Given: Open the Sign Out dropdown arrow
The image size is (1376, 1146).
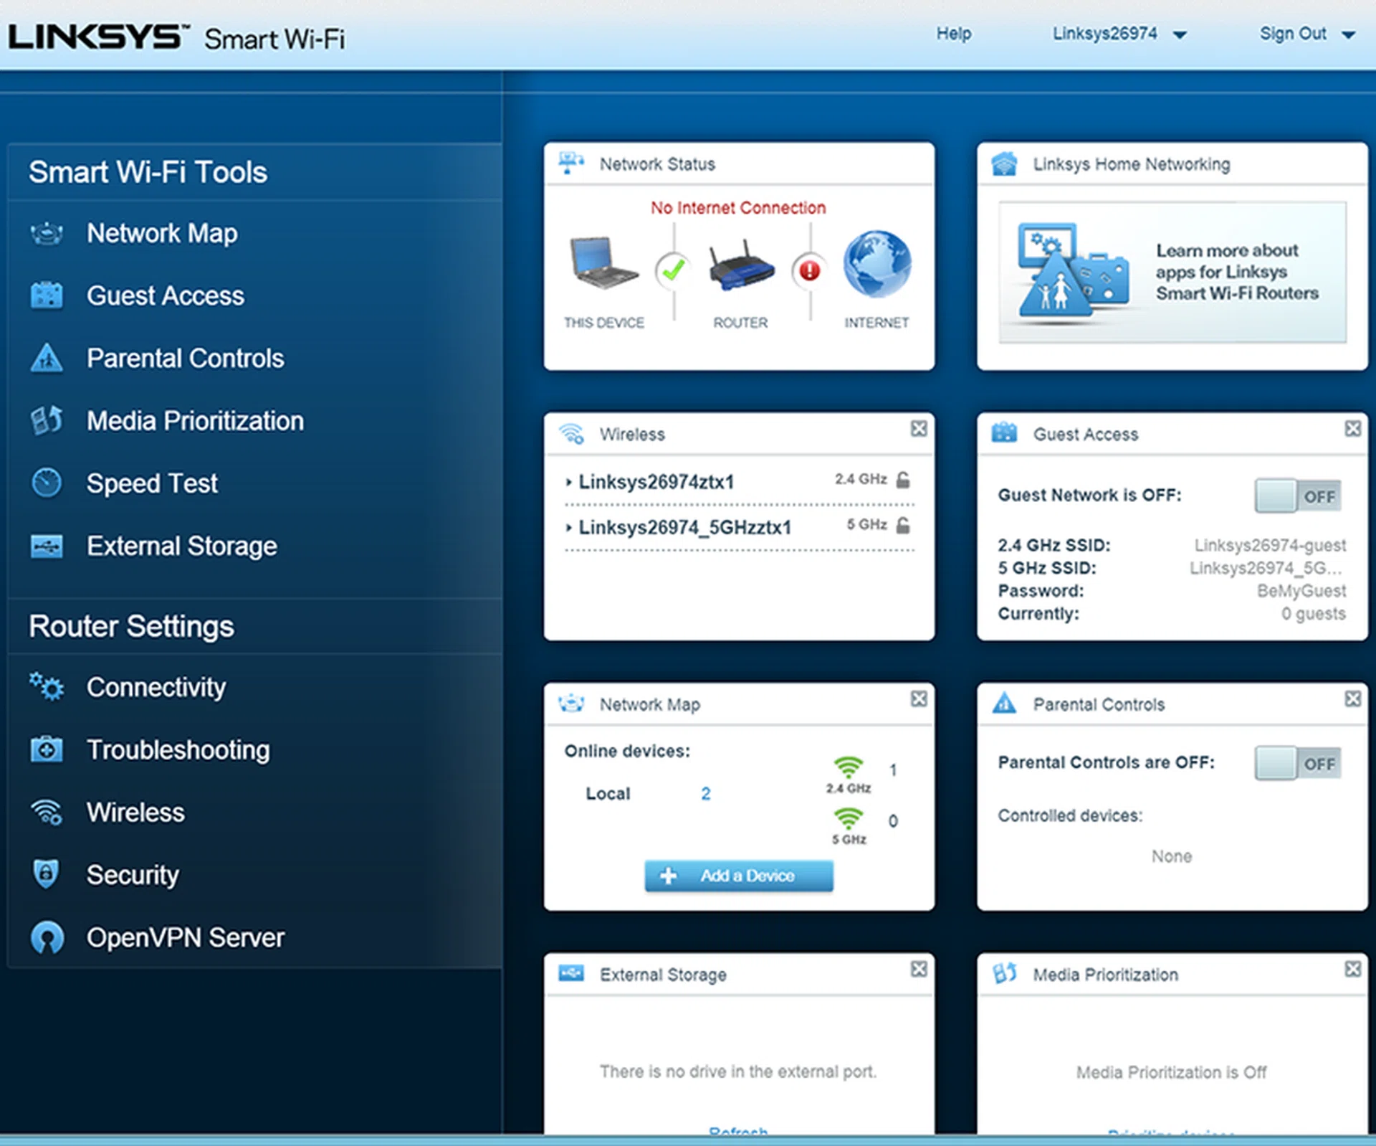Looking at the screenshot, I should [1348, 34].
